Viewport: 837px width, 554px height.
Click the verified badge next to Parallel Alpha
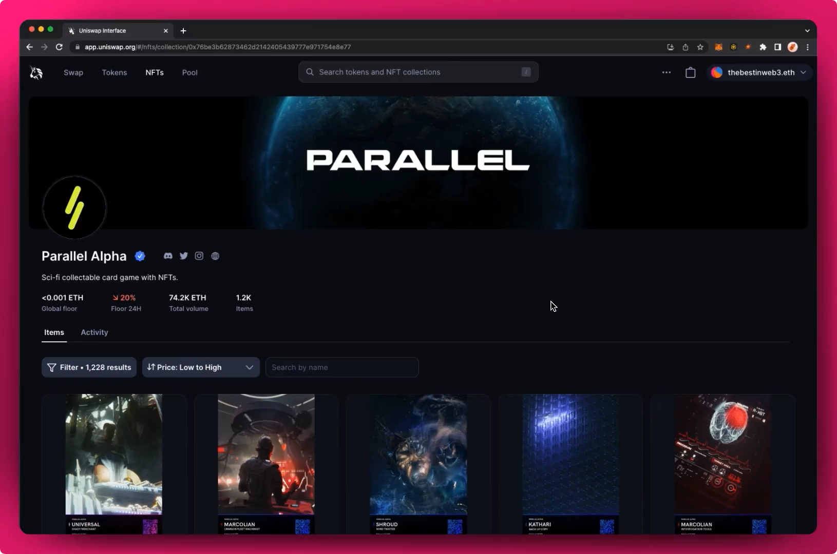click(x=140, y=256)
